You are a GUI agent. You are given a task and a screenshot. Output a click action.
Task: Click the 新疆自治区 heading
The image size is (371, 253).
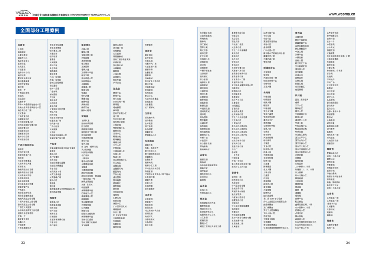(269, 68)
